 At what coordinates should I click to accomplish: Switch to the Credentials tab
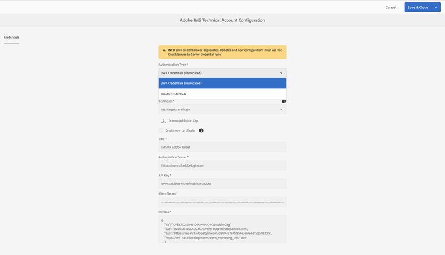pyautogui.click(x=11, y=37)
